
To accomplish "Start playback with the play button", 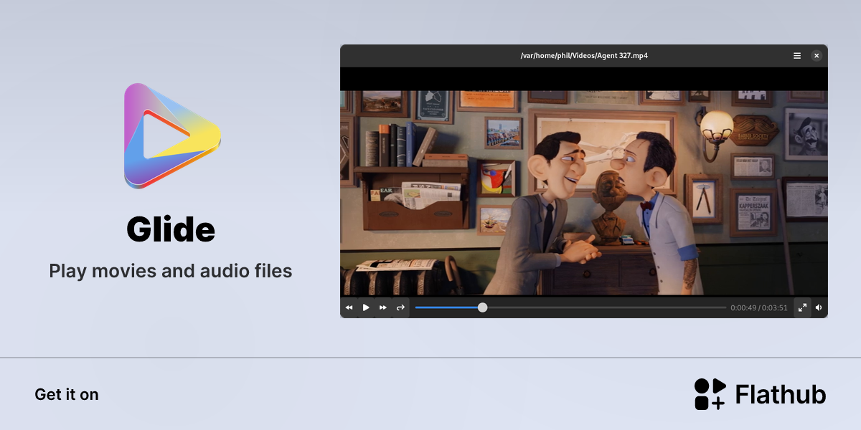I will (366, 307).
